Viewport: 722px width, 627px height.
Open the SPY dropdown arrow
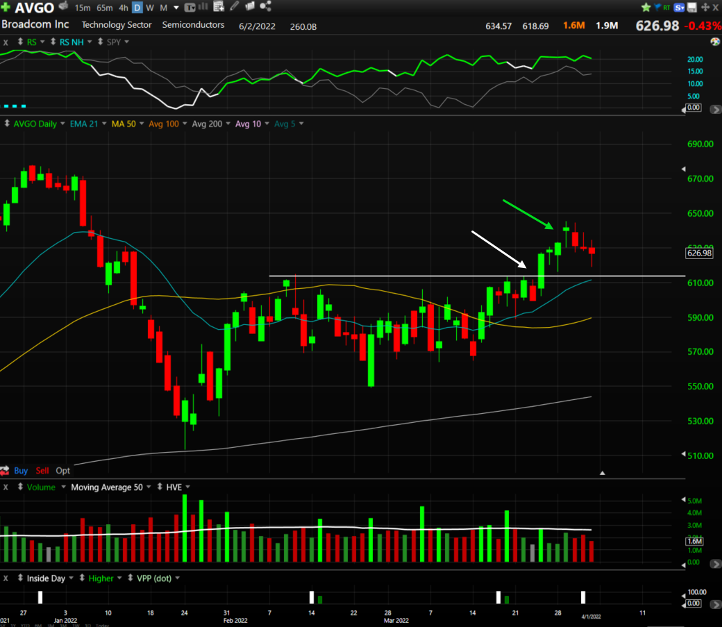[x=126, y=42]
